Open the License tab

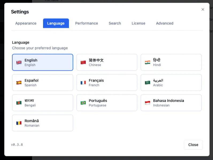coord(138,23)
